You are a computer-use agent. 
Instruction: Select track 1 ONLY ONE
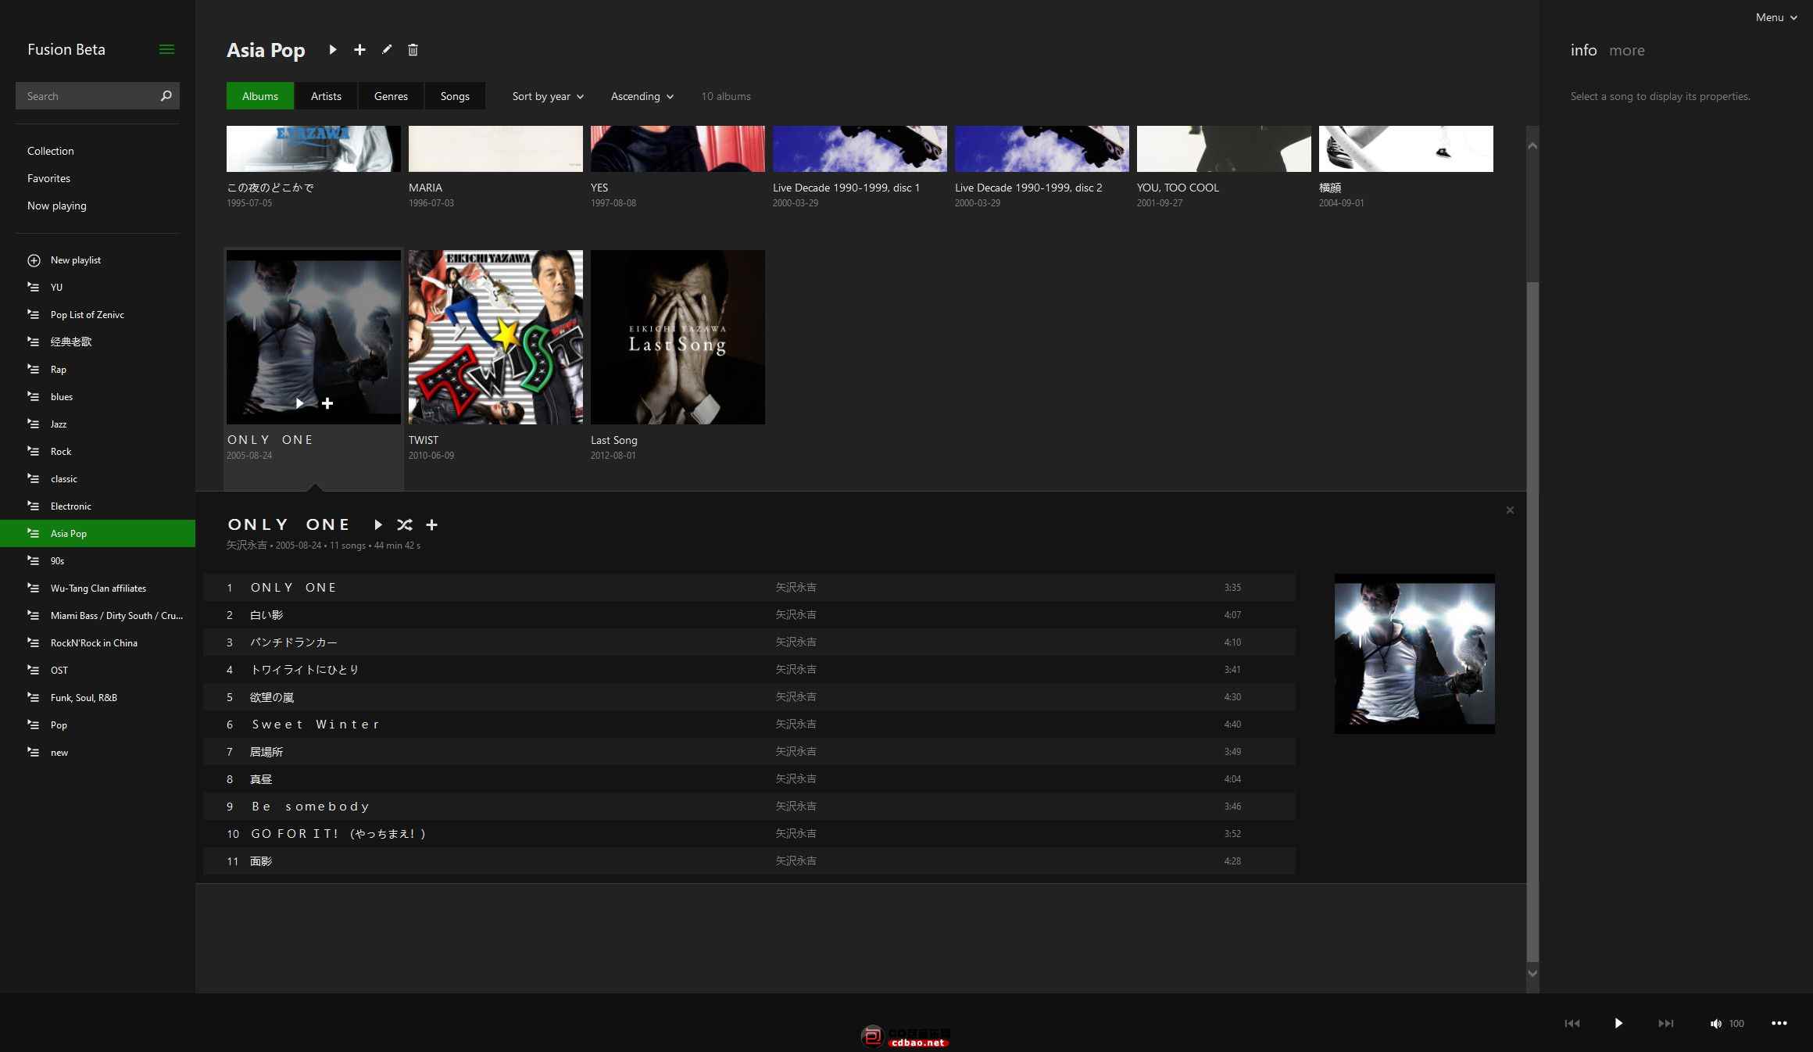pyautogui.click(x=749, y=588)
